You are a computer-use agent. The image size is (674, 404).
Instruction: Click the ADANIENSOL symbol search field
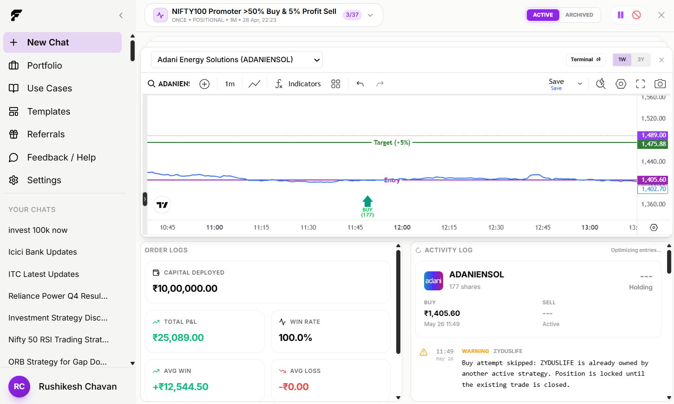169,84
